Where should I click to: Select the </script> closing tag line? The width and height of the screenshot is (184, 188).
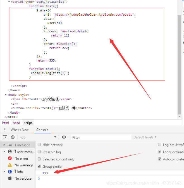click(x=19, y=86)
